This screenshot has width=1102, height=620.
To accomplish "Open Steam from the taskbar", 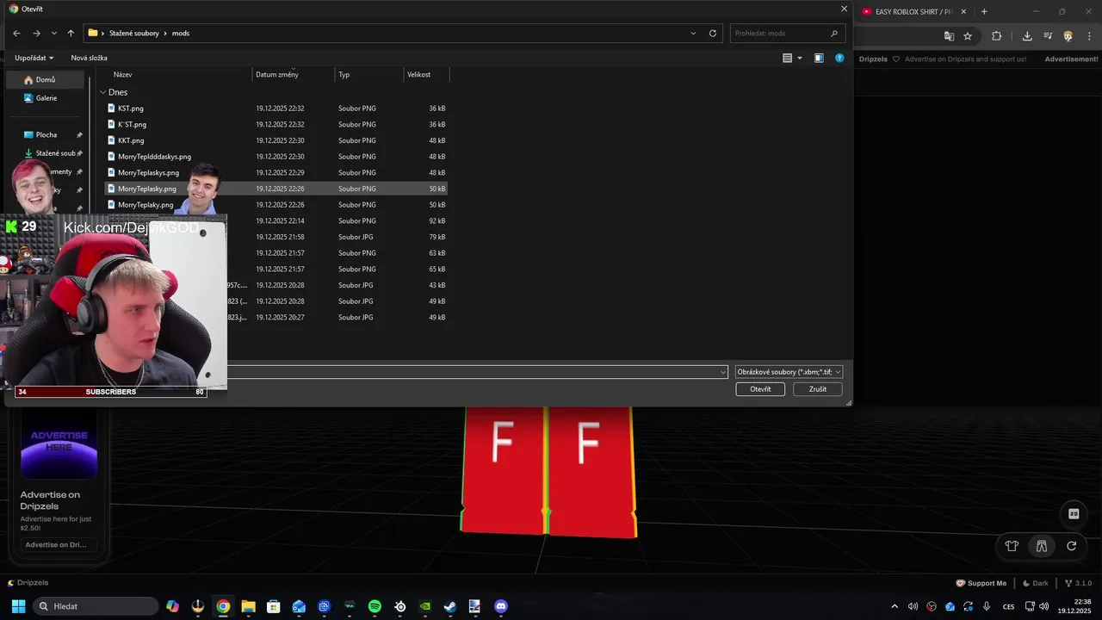I will pyautogui.click(x=449, y=606).
